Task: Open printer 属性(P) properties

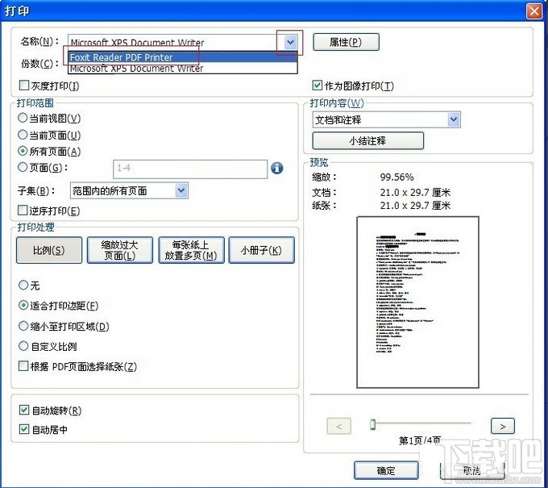Action: coord(346,42)
